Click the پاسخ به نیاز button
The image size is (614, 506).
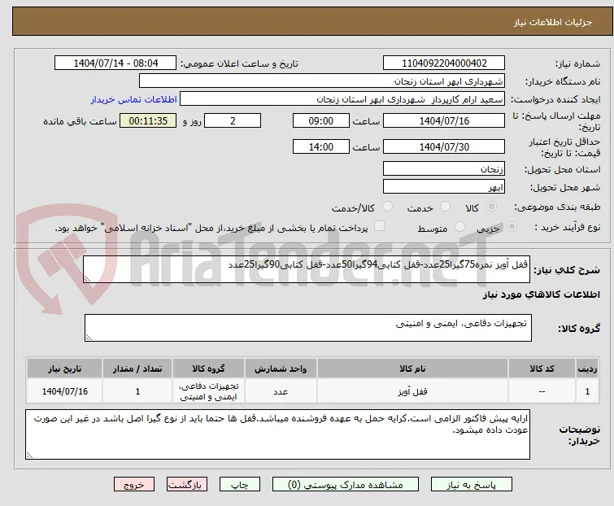pyautogui.click(x=472, y=485)
